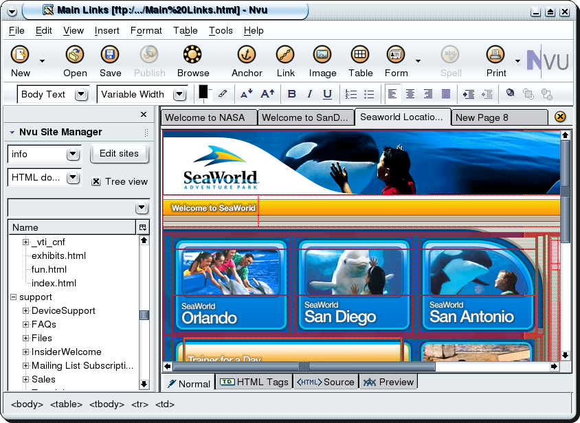Open the info site selector dropdown
580x423 pixels.
coord(73,154)
